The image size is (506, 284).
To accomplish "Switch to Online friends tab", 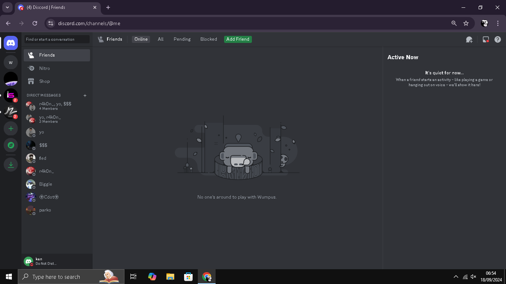I will 141,39.
